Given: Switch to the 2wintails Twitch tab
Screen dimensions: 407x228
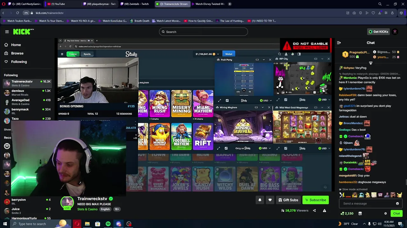Looking at the screenshot, I should coord(137,4).
